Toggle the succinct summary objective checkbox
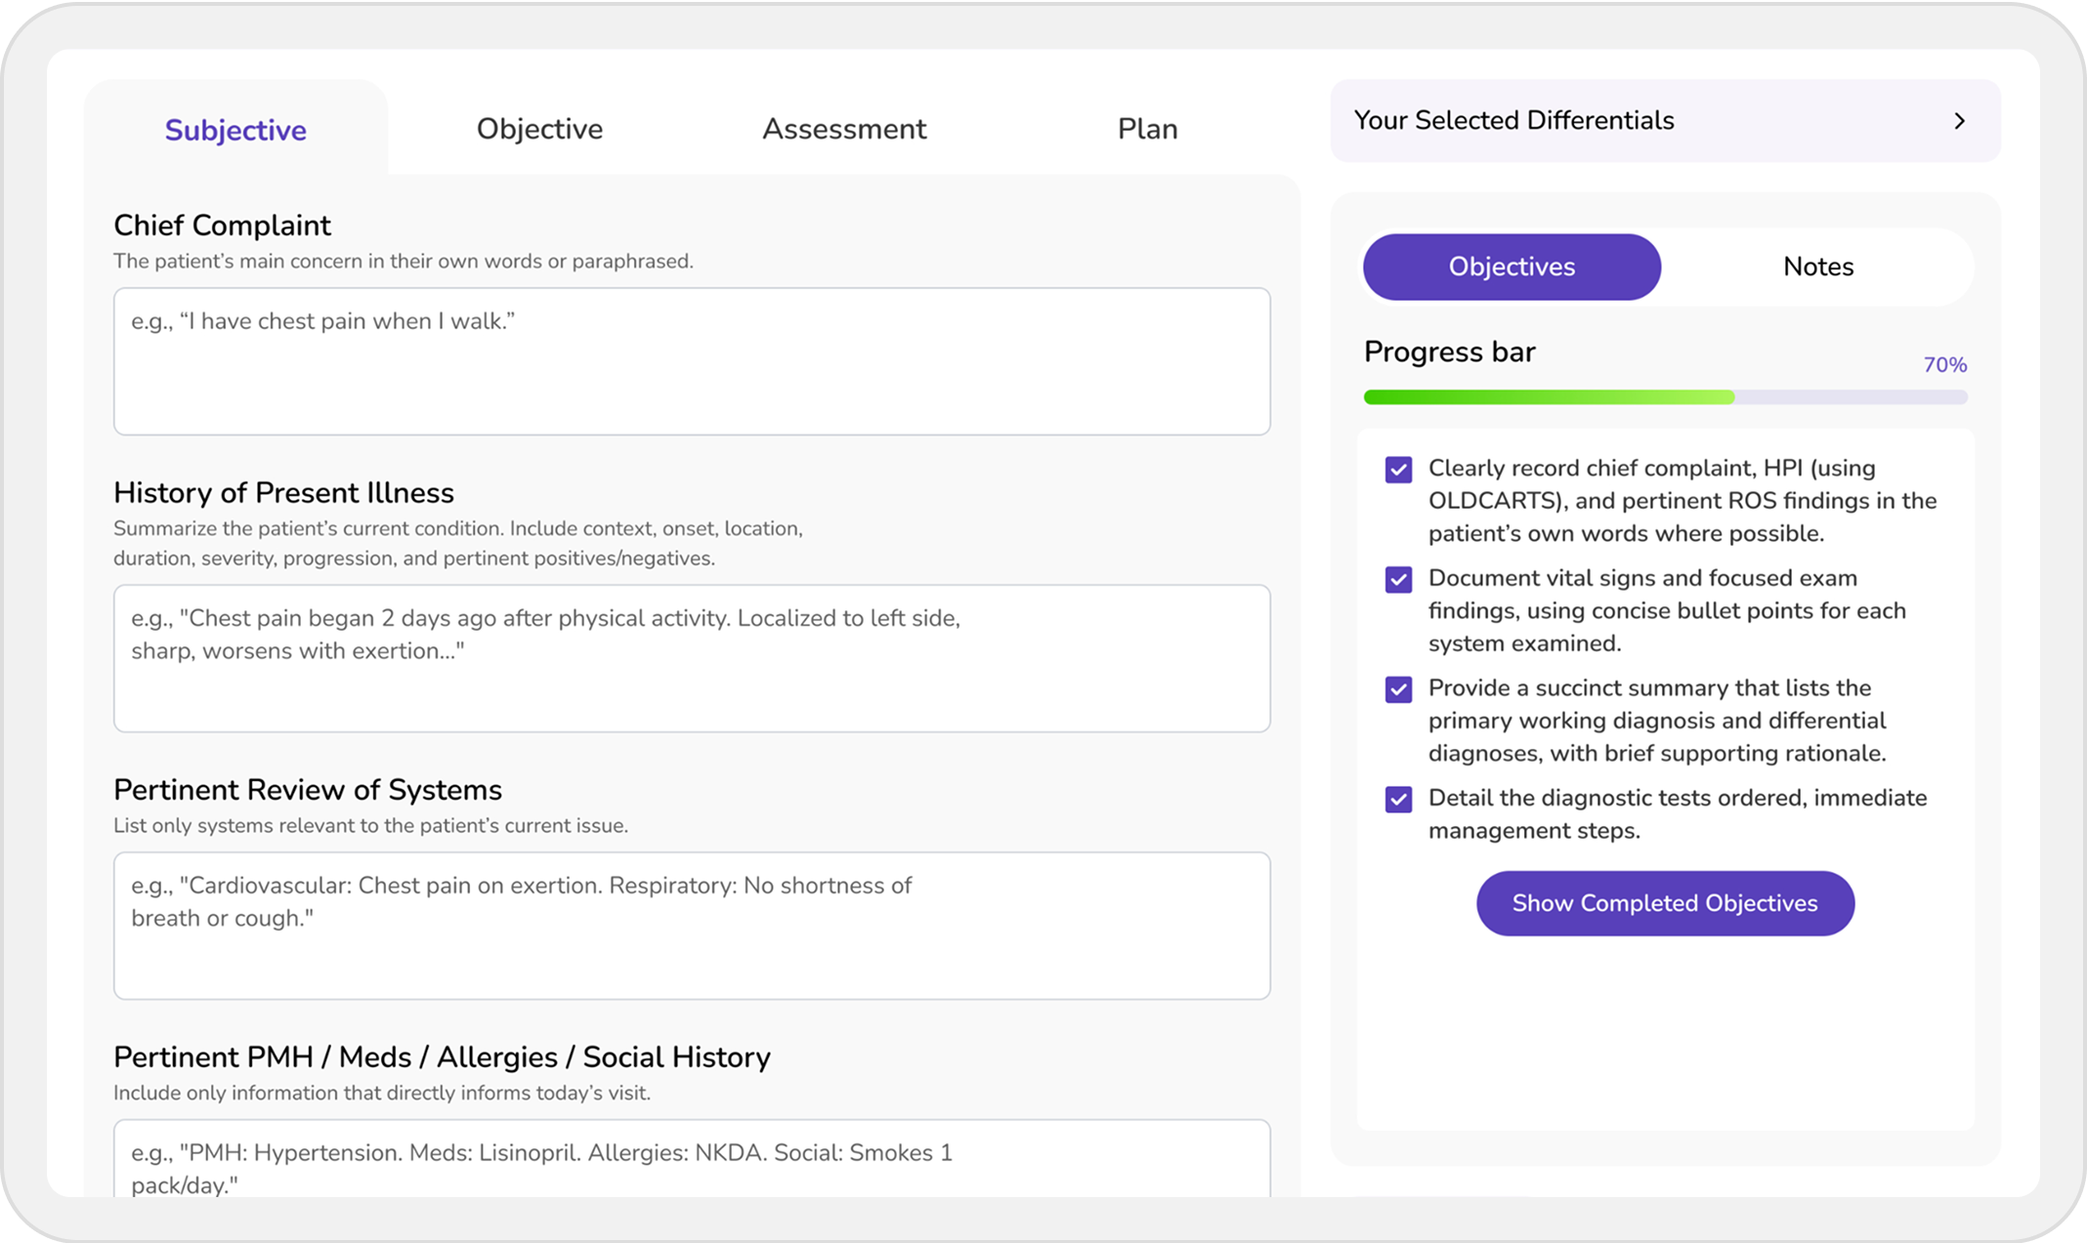Viewport: 2087px width, 1243px height. (1398, 689)
